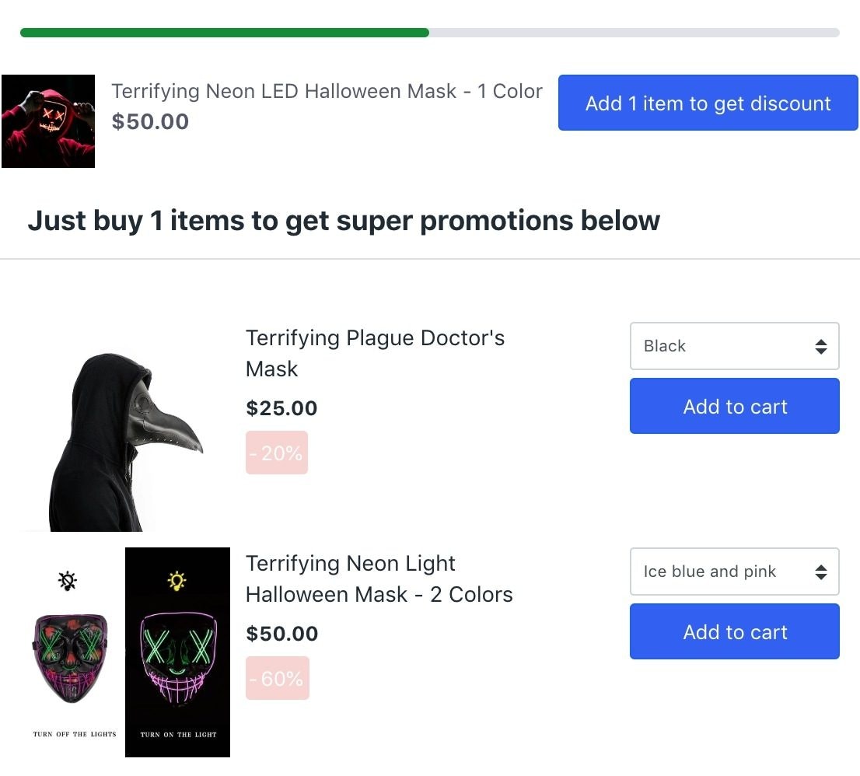Viewport: 860px width, 776px height.
Task: Click the glowing bulb icon on the lit mask
Action: (x=177, y=579)
